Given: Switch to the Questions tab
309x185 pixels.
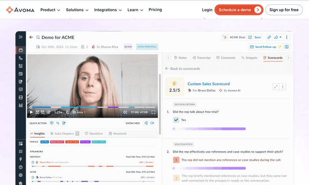Looking at the screenshot, I should [x=94, y=133].
